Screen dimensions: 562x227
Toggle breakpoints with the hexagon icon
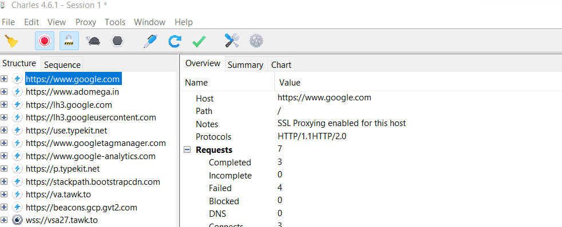117,41
